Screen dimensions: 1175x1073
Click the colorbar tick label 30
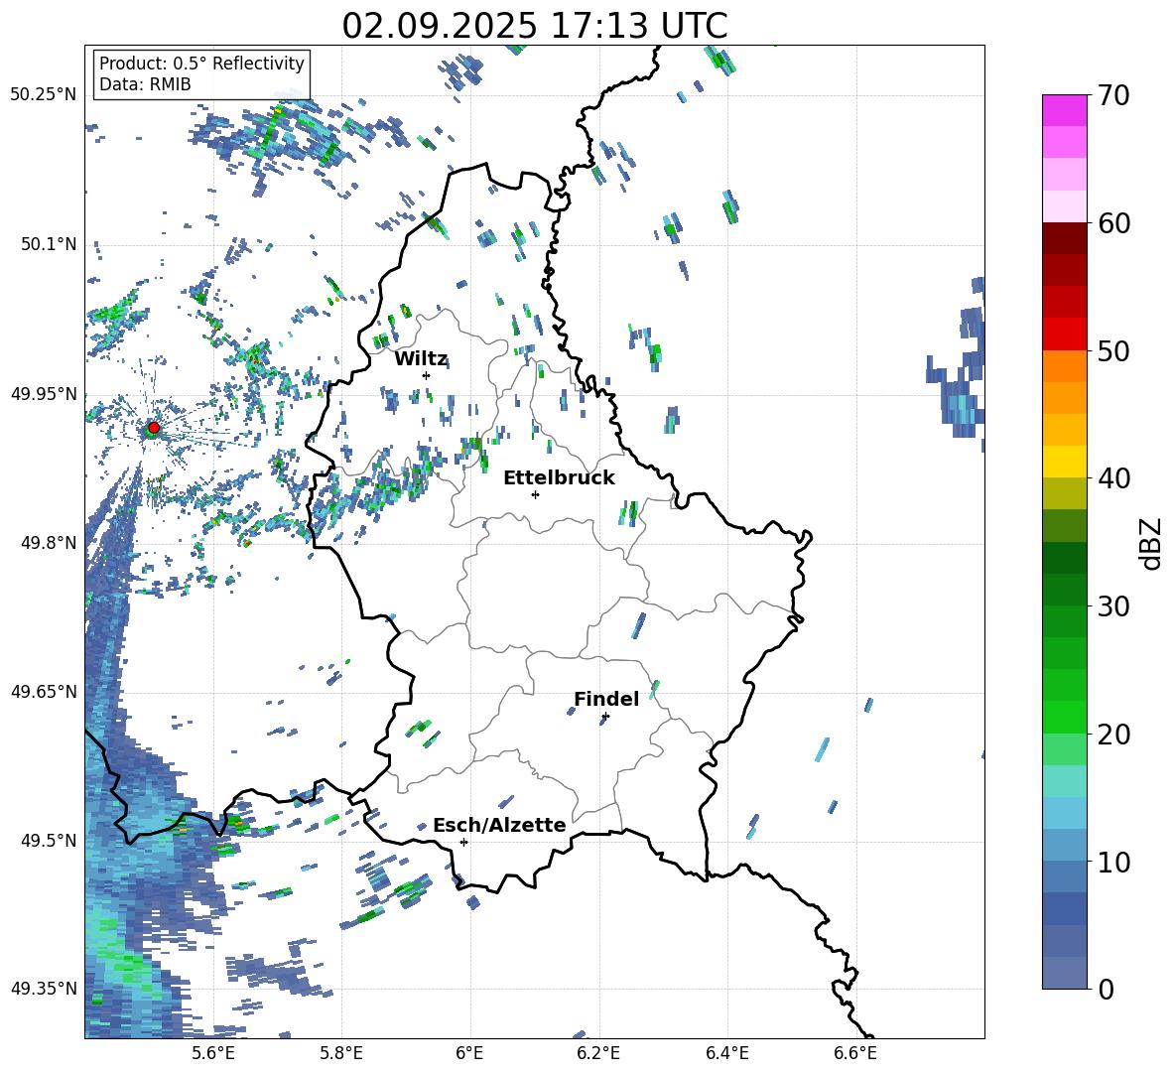pos(1113,606)
